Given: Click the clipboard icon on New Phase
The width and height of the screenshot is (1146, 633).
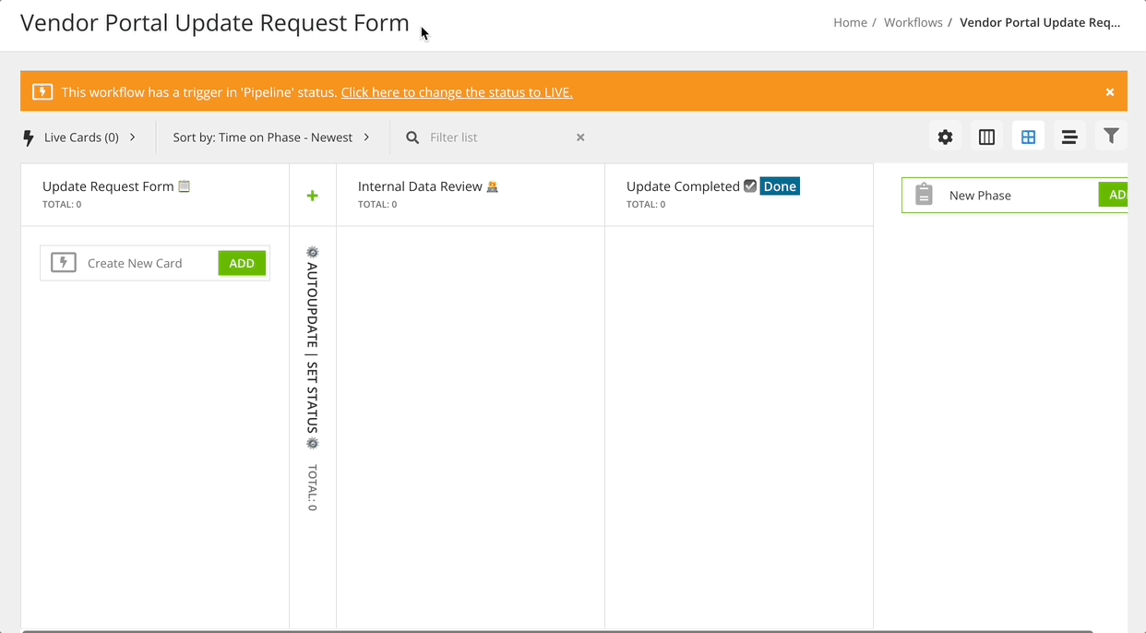Looking at the screenshot, I should point(924,195).
